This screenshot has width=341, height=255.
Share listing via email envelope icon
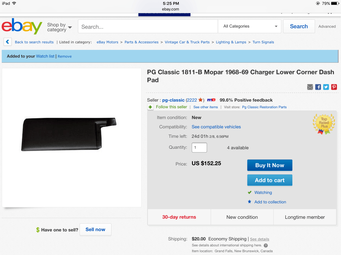click(310, 87)
